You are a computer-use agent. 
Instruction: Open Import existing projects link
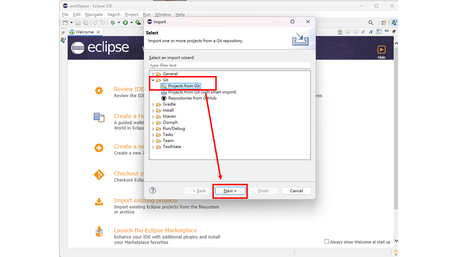[146, 200]
